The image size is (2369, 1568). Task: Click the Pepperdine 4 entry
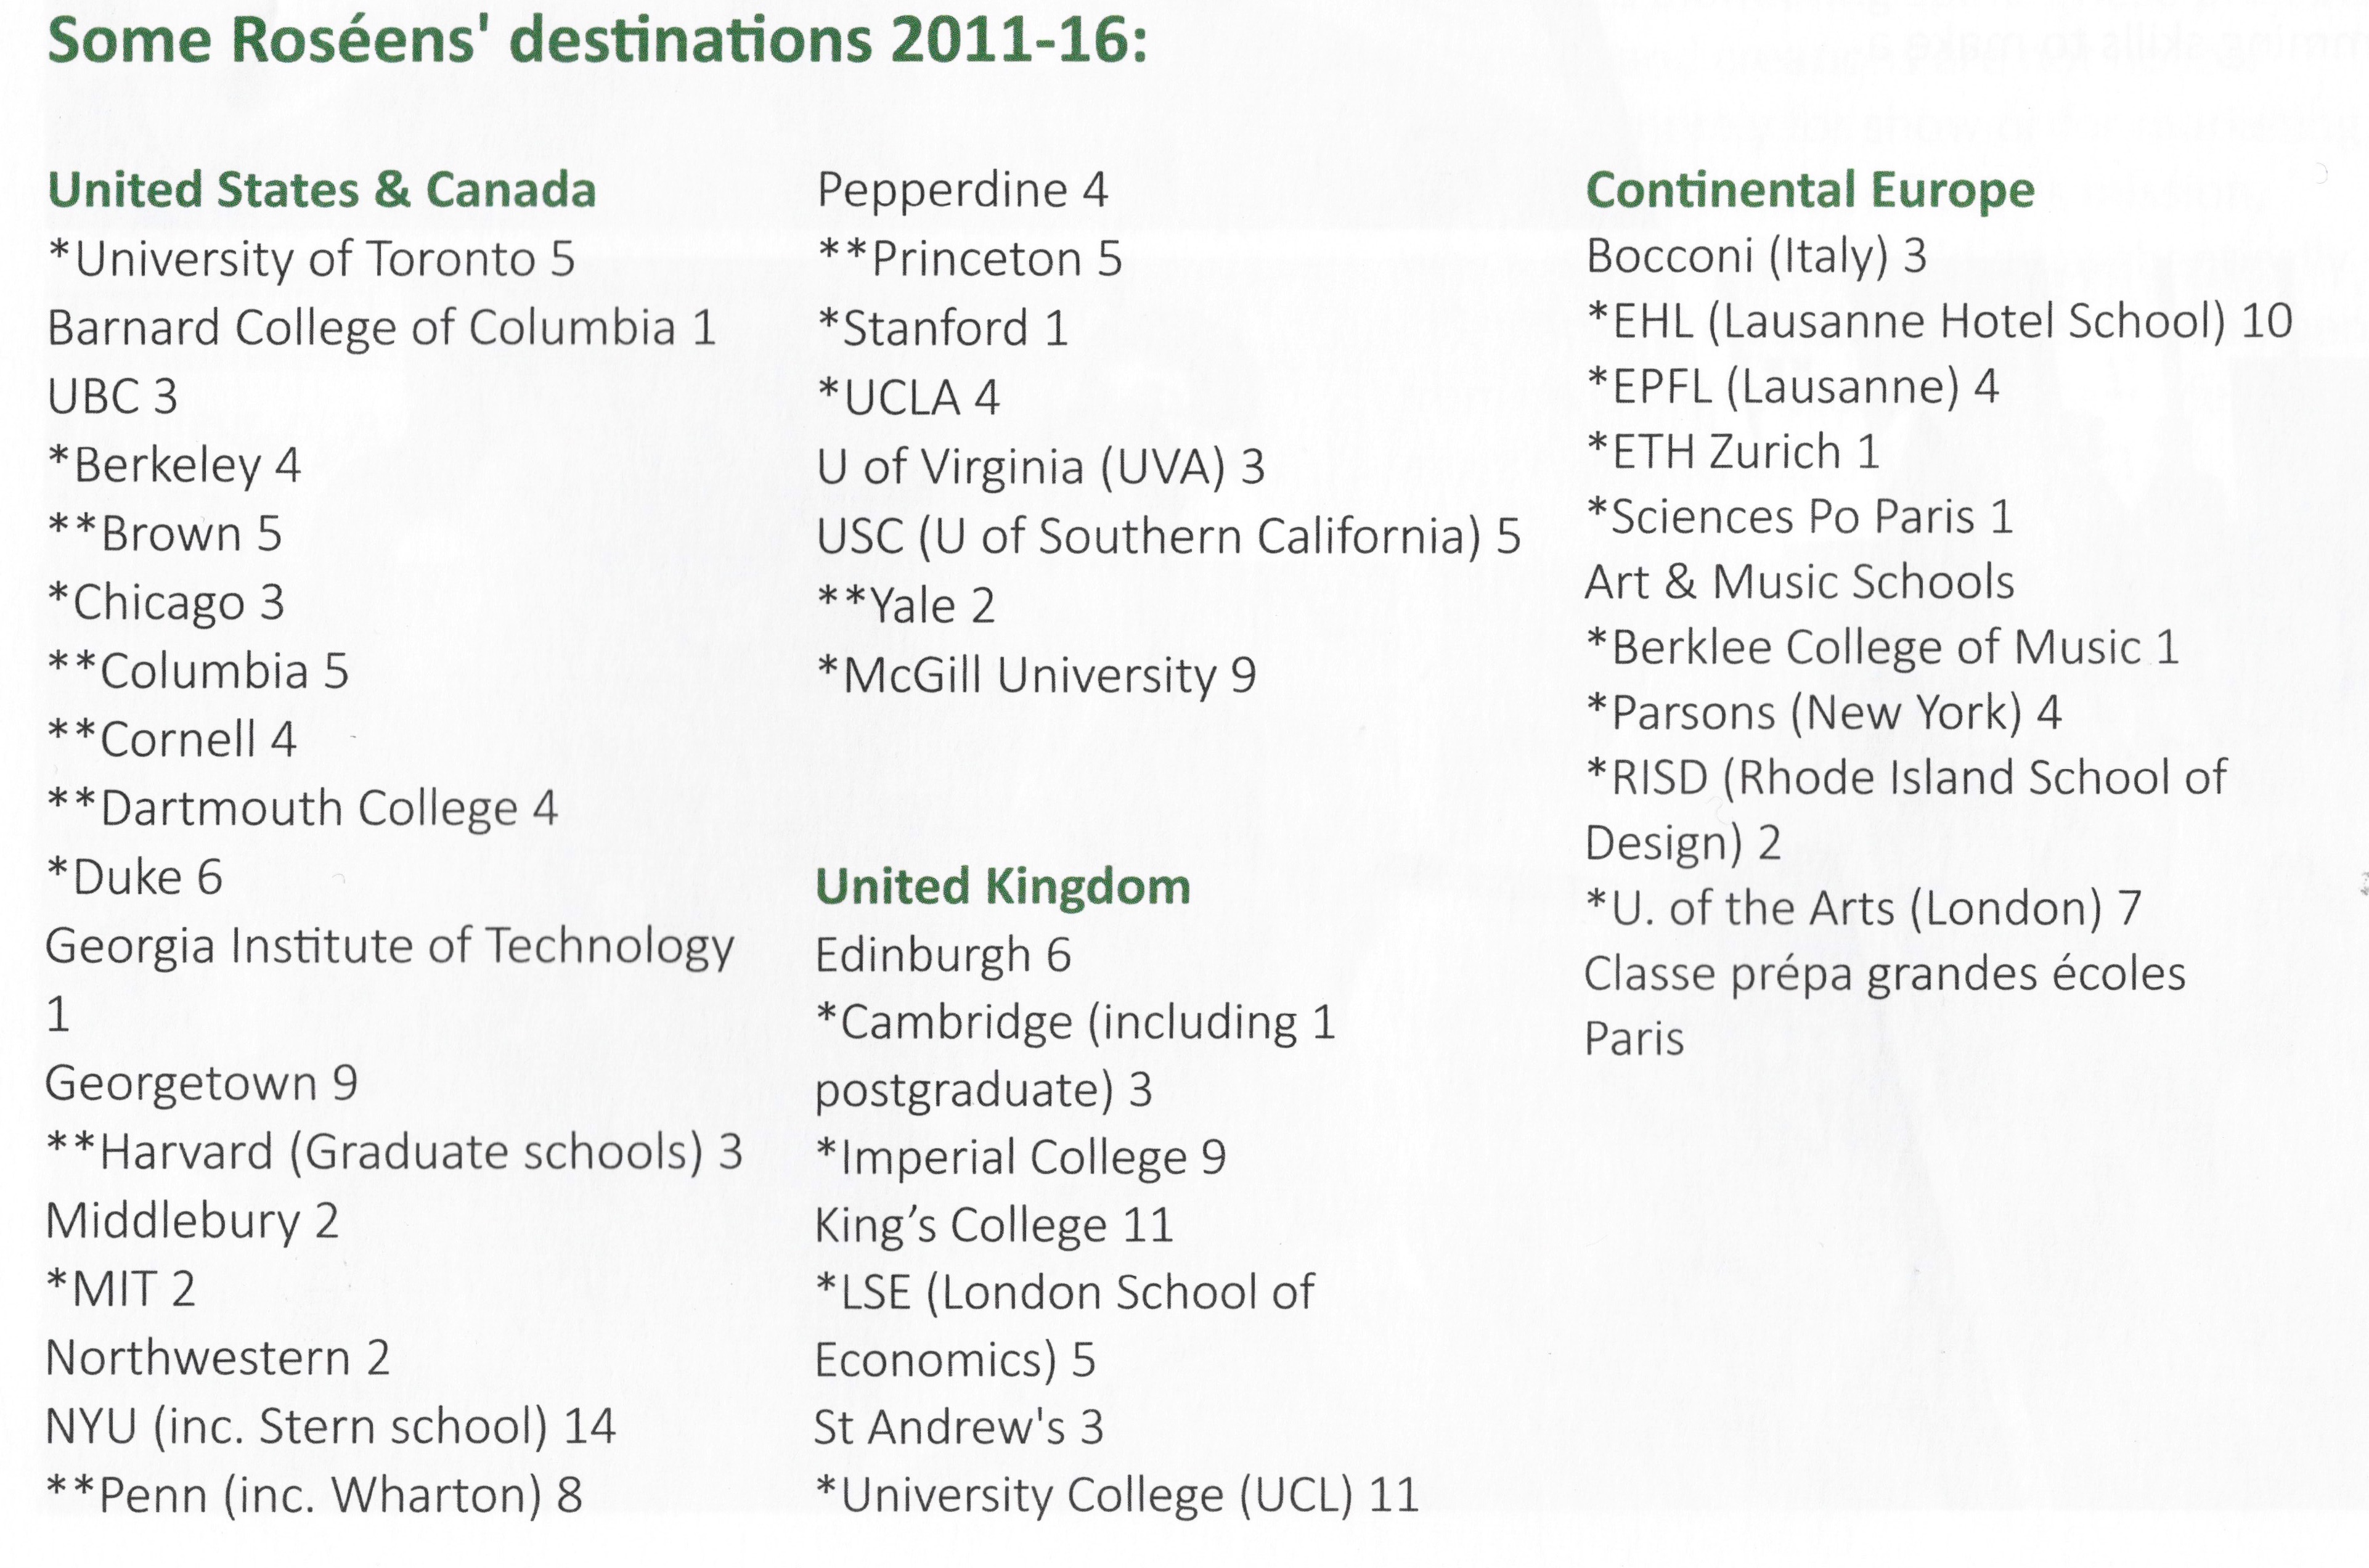963,191
